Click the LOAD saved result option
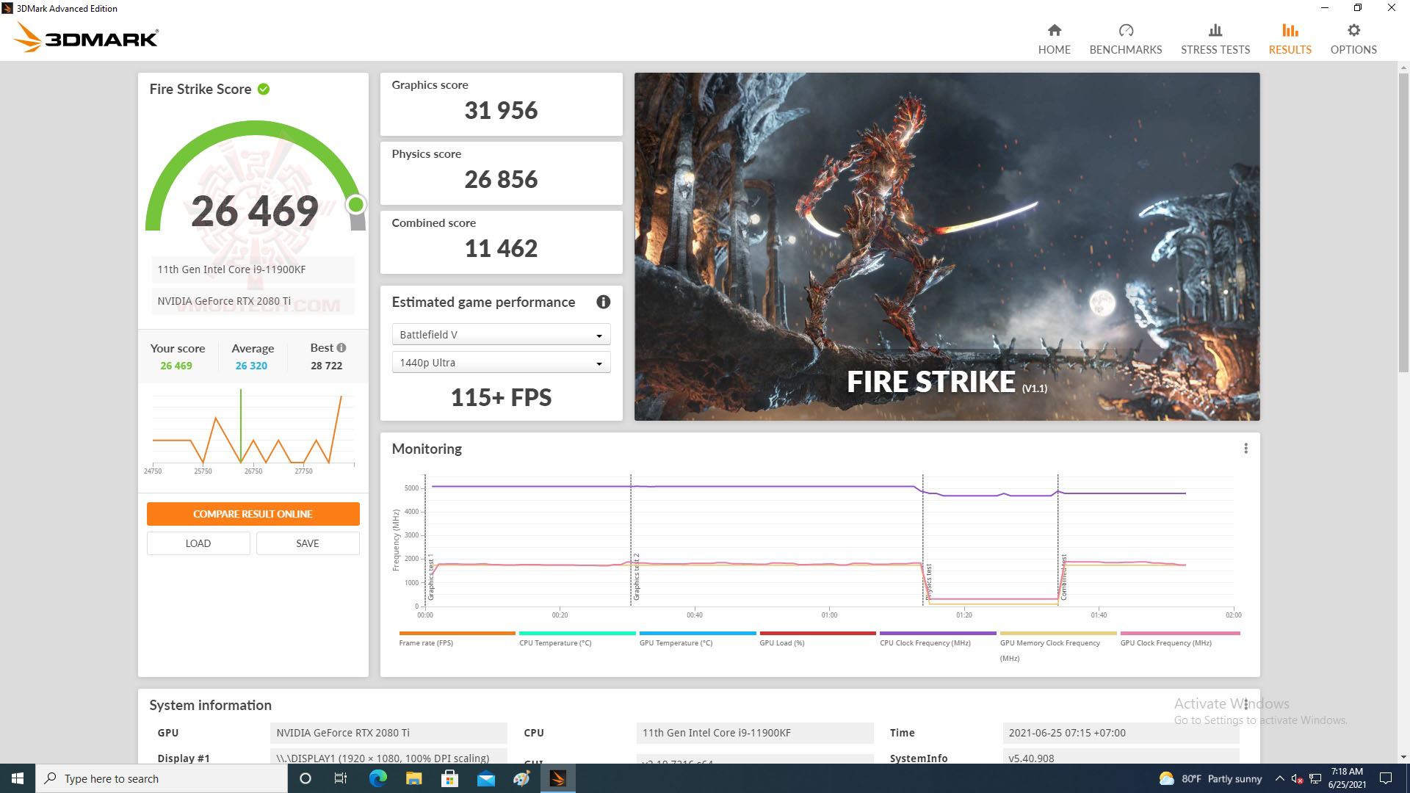Screen dimensions: 1410x793 tap(198, 543)
